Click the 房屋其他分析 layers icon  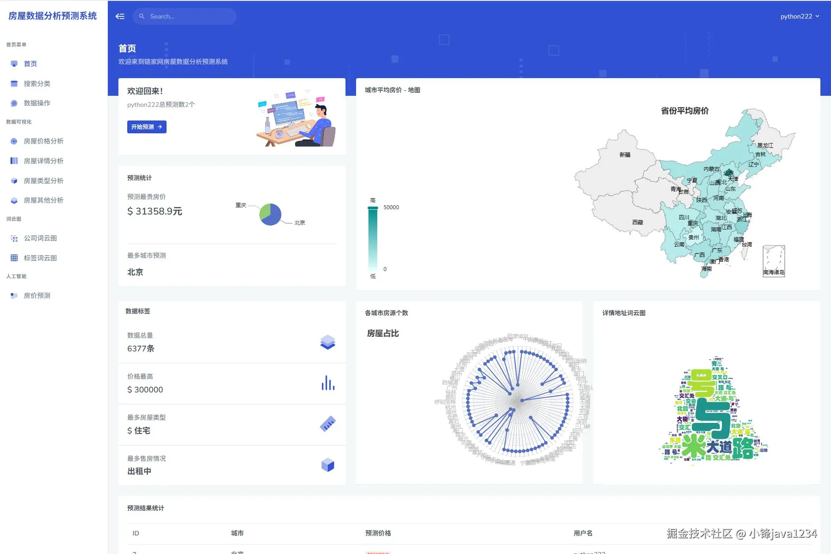click(x=14, y=200)
